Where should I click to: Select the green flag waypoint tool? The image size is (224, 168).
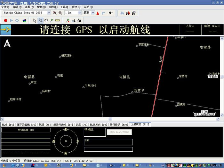coord(52,20)
